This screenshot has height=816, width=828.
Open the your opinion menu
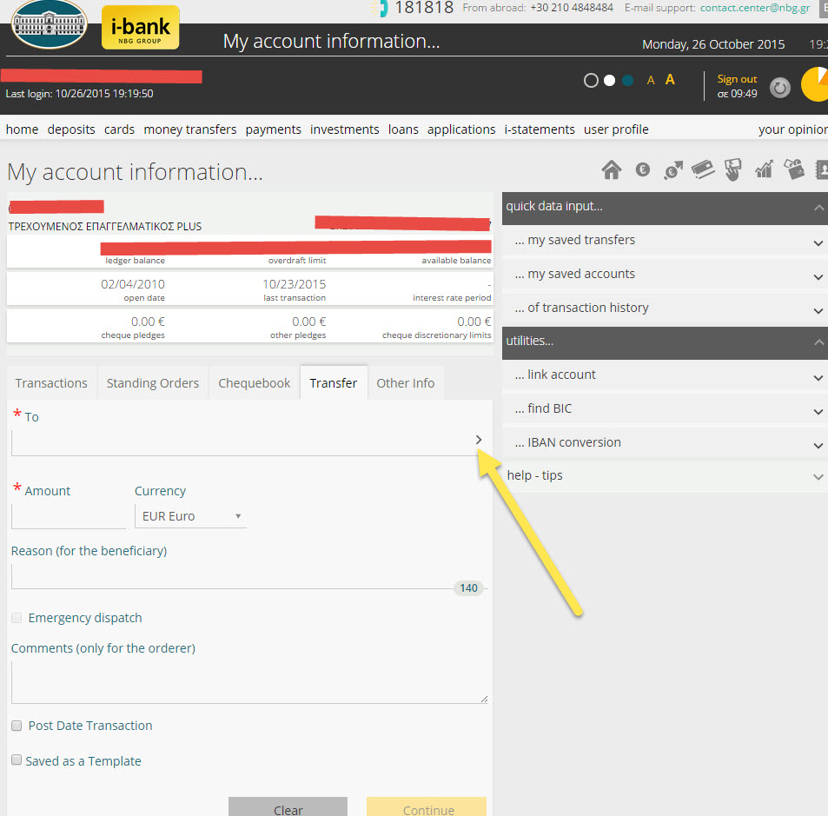793,129
